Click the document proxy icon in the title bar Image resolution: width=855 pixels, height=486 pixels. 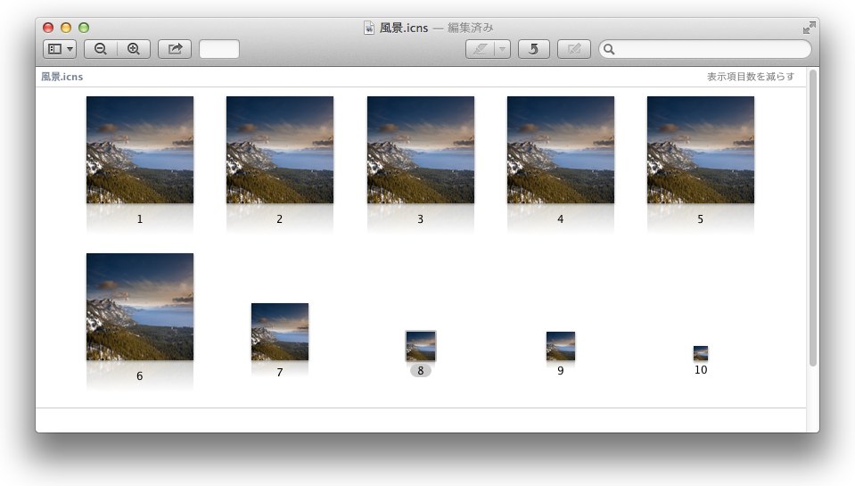[x=369, y=28]
